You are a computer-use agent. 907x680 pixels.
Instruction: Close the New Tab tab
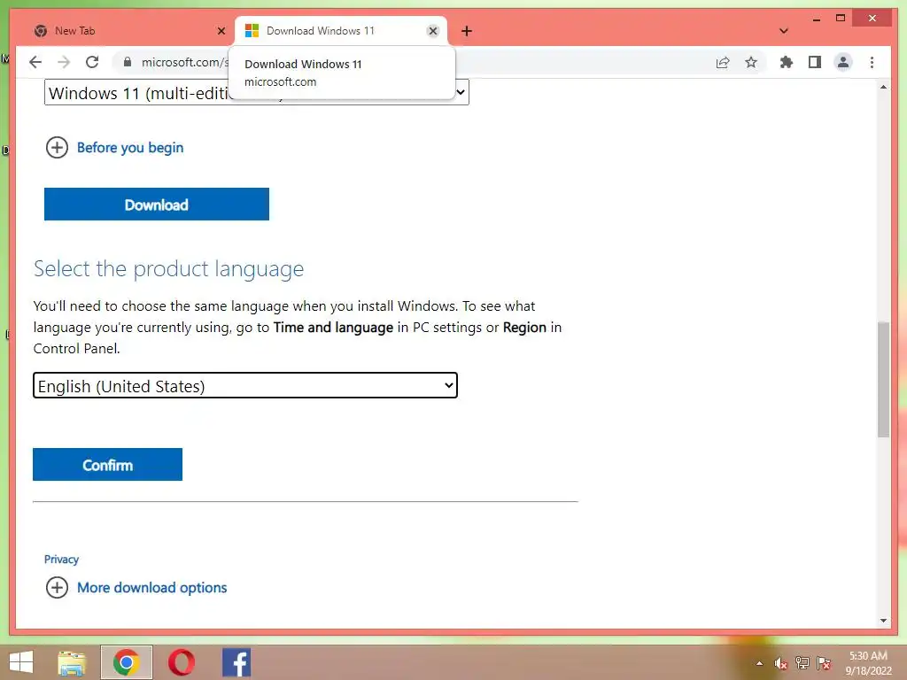point(221,31)
